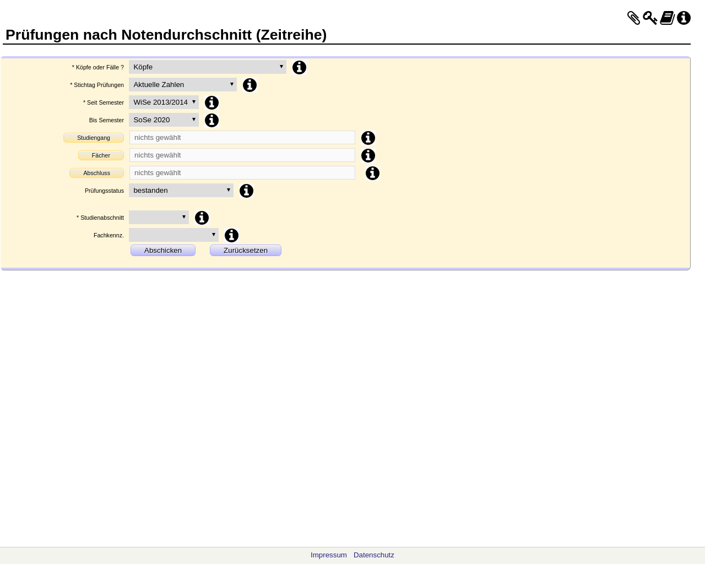Show info for Prüfungsstatus field
Viewport: 705px width, 564px height.
[x=246, y=191]
